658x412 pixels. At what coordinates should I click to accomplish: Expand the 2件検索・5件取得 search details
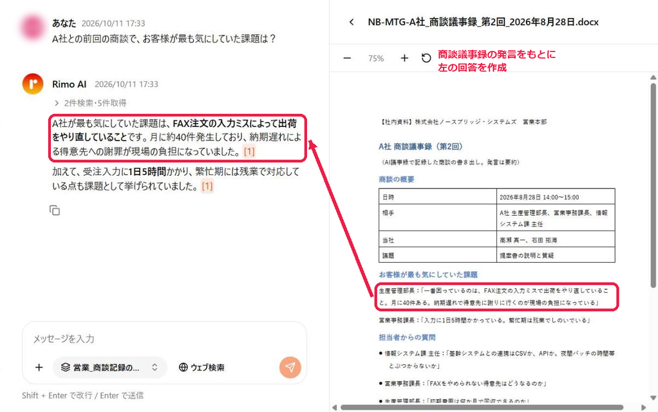tap(90, 103)
